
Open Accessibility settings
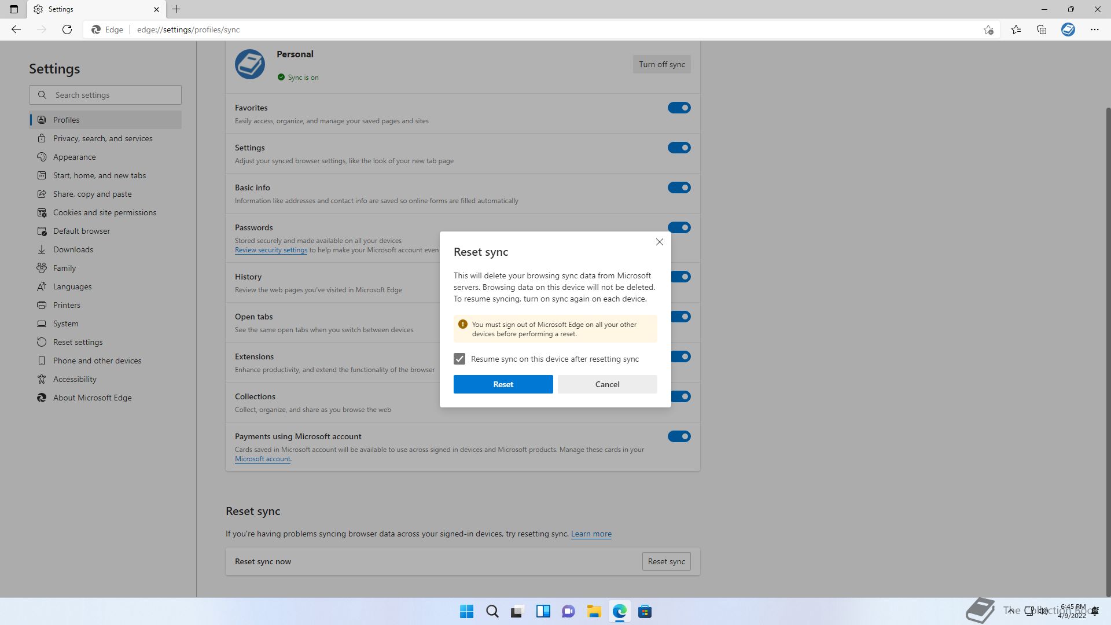[x=105, y=379]
